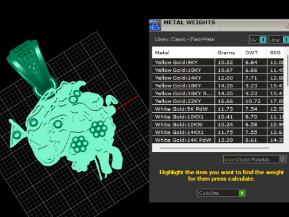Select the White Gold:14KX1 row

(x=218, y=132)
